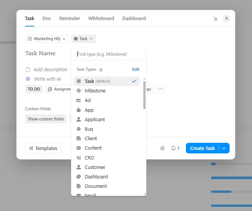Select the checked Task (default) option
Viewport: 252px width, 211px height.
[106, 81]
